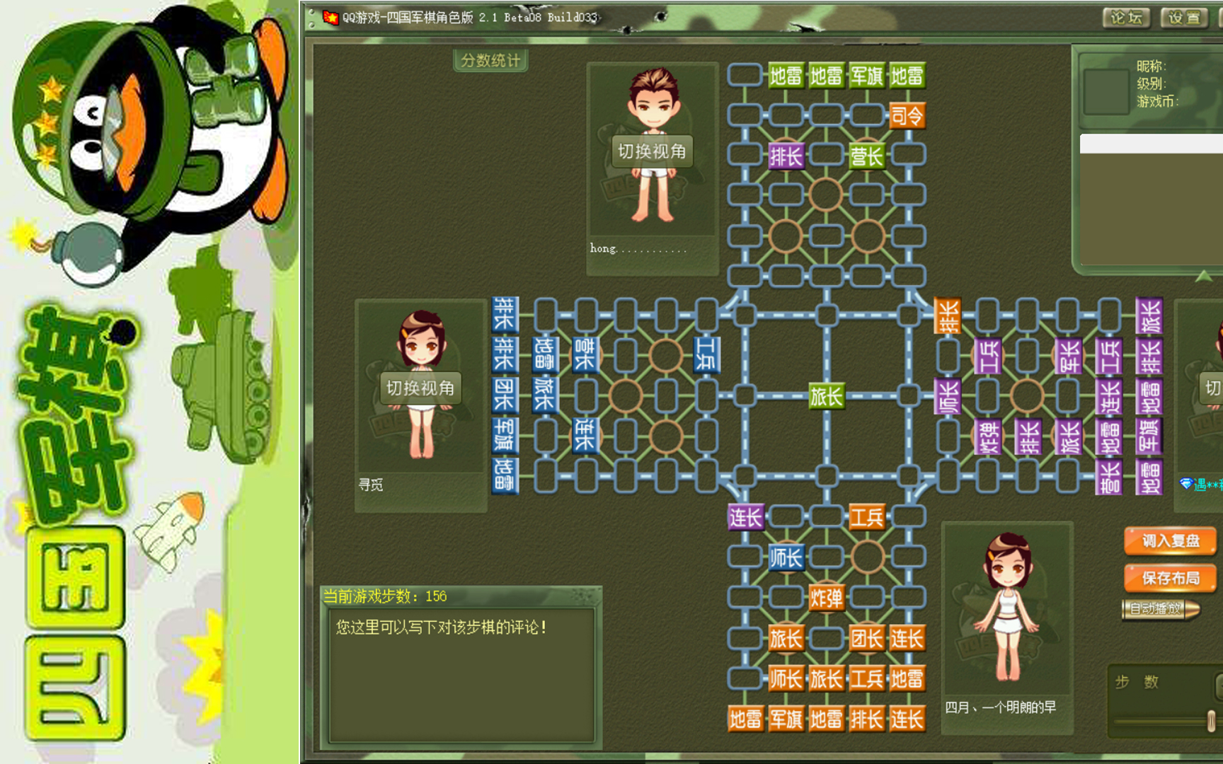
Task: Click the 步数 step slider handle
Action: pos(1211,721)
